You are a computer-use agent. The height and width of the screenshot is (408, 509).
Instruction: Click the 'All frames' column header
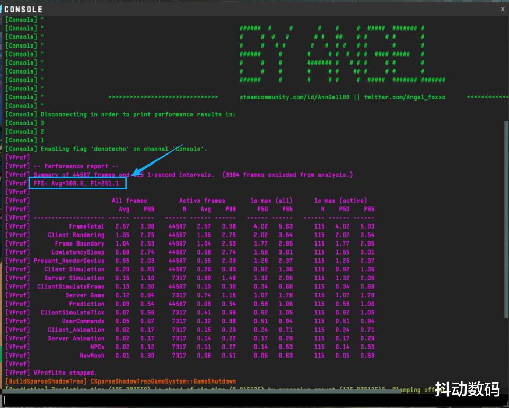(x=129, y=201)
